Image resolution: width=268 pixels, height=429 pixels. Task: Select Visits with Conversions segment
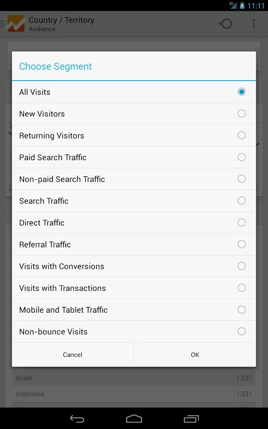point(134,266)
